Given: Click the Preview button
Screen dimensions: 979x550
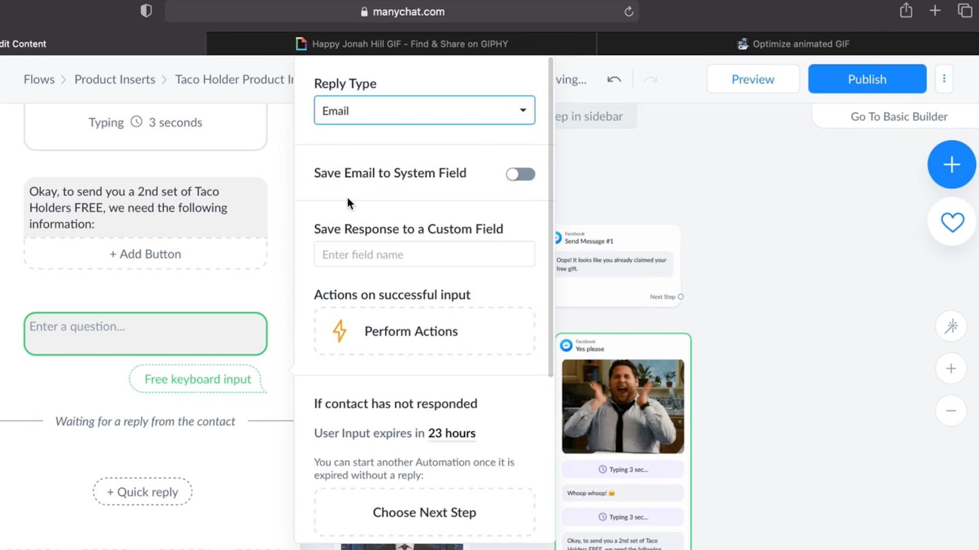Looking at the screenshot, I should click(753, 79).
